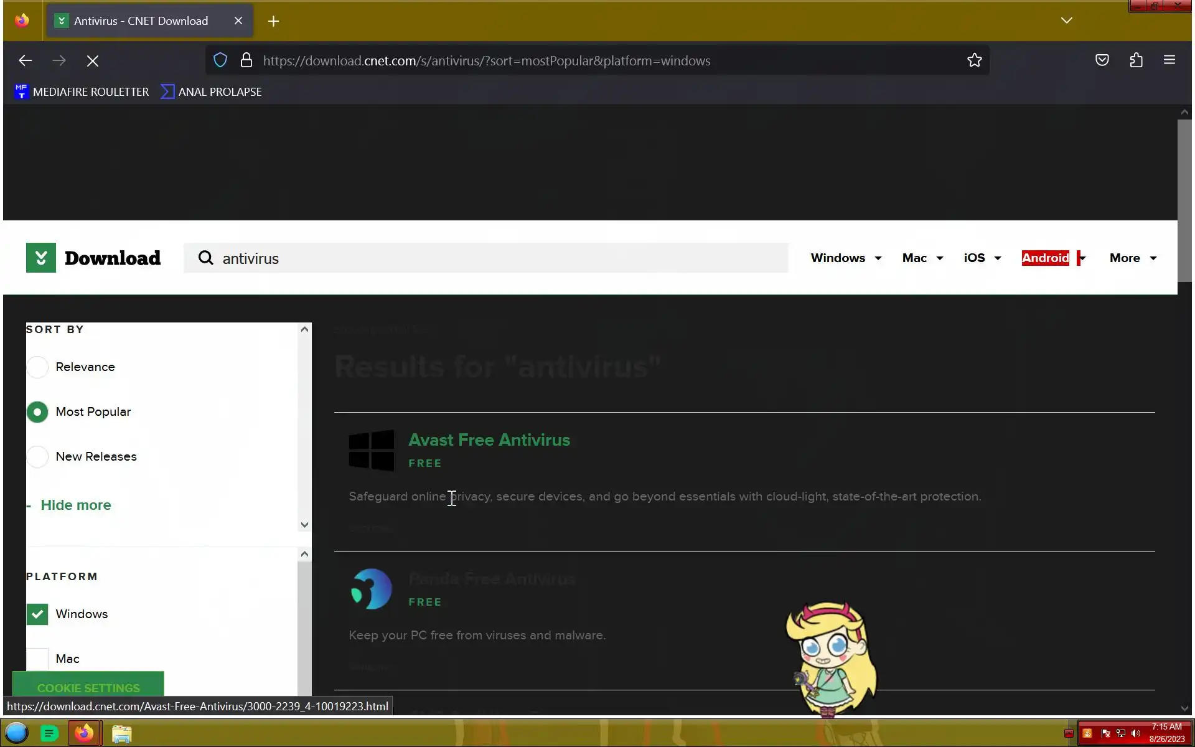Screen dimensions: 1195x747
Task: Open the MEDIAFIRE ROULETTER bookmark
Action: pyautogui.click(x=82, y=92)
